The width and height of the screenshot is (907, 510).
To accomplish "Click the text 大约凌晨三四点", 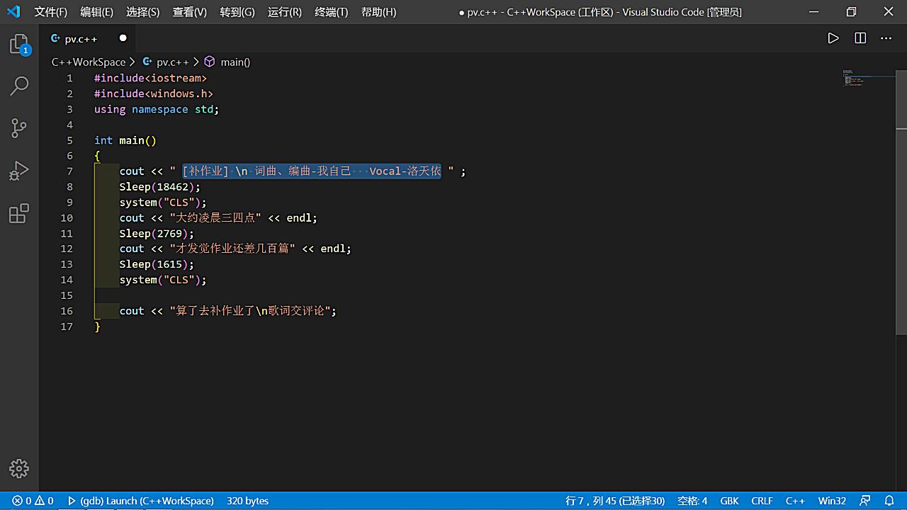I will click(215, 218).
